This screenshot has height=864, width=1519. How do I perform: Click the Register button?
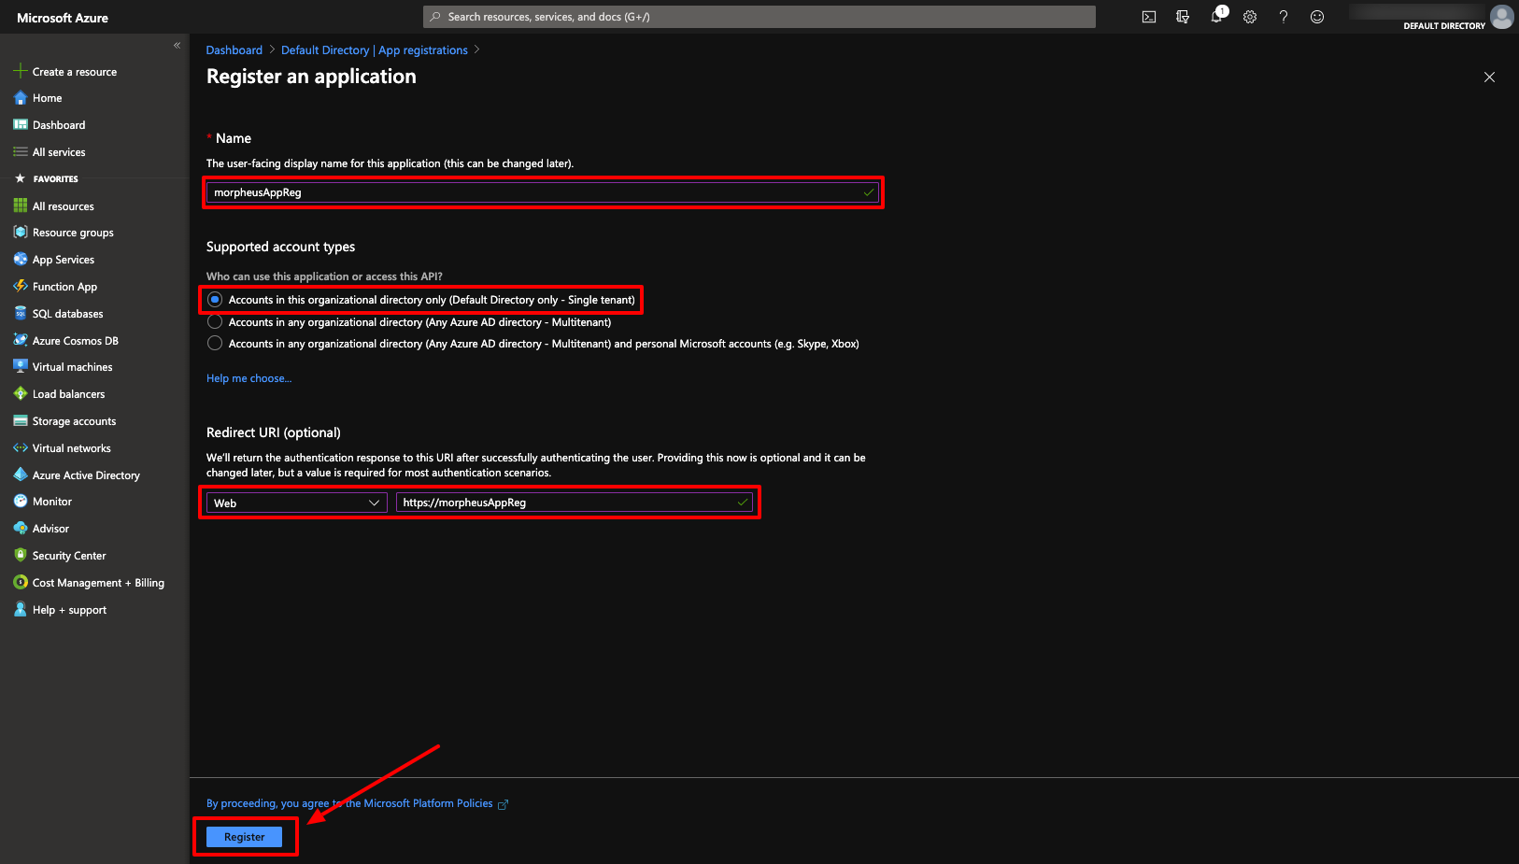[244, 836]
